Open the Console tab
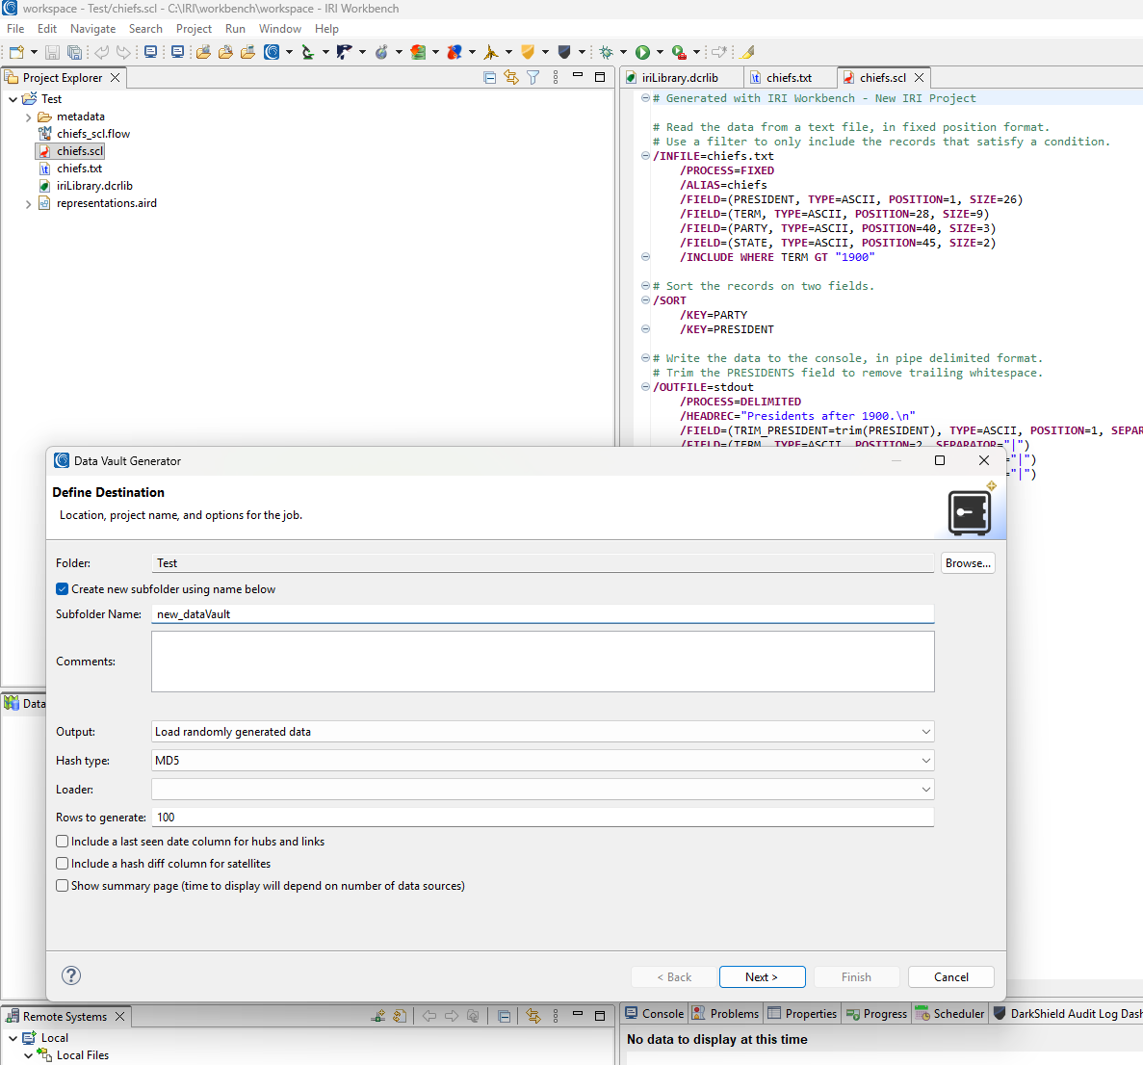This screenshot has width=1143, height=1065. [x=655, y=1013]
